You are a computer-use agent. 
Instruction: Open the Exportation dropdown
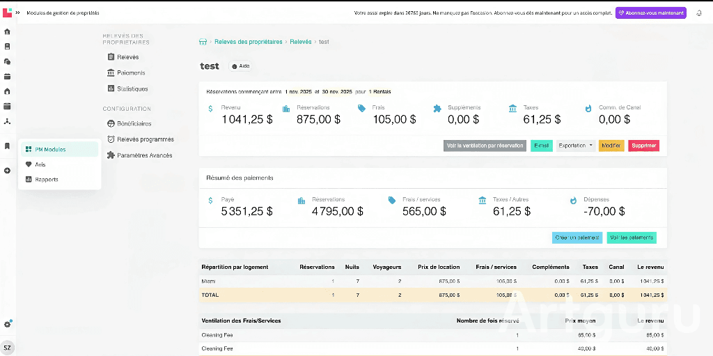[x=576, y=146]
